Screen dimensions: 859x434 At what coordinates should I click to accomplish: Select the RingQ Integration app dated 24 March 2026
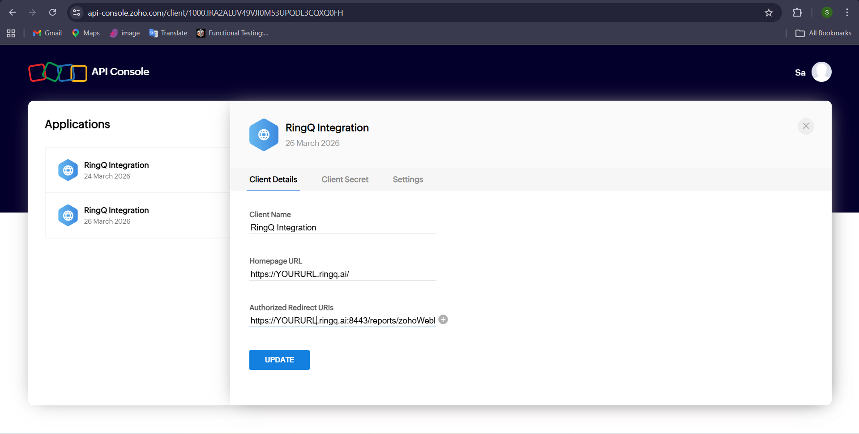pos(137,170)
